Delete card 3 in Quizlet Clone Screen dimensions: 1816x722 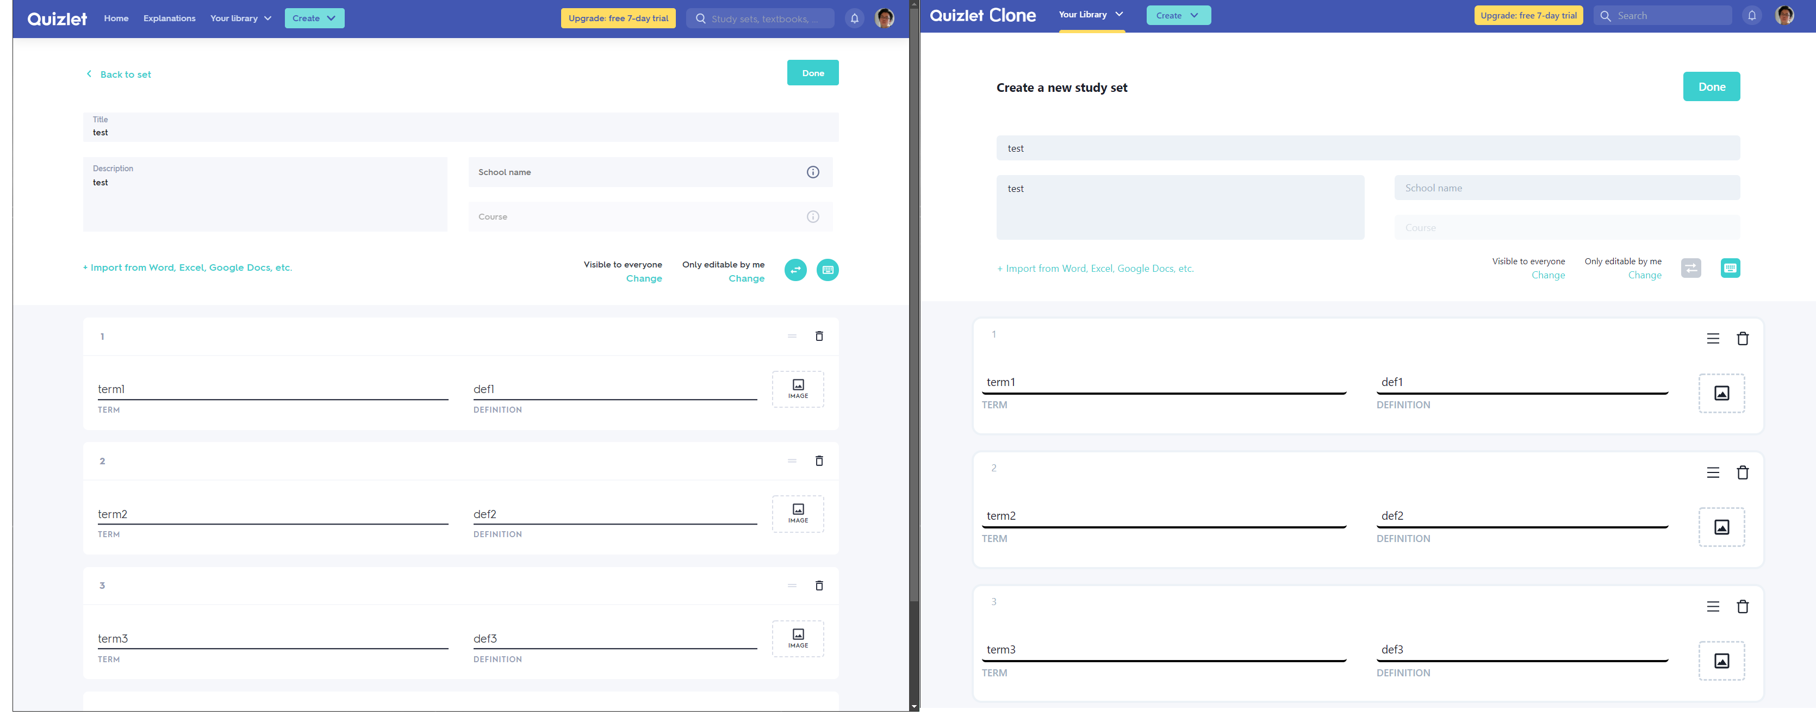[x=1743, y=606]
